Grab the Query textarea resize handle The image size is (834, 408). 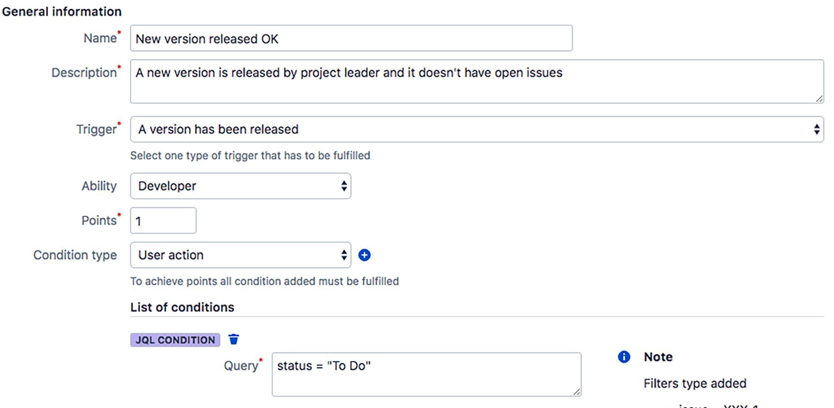tap(577, 392)
